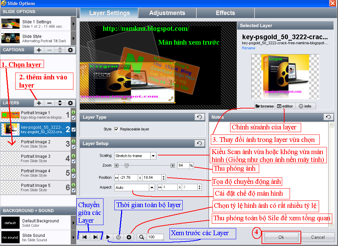The image size is (338, 246).
Task: Click preview zoom field showing 100
Action: tap(155, 237)
